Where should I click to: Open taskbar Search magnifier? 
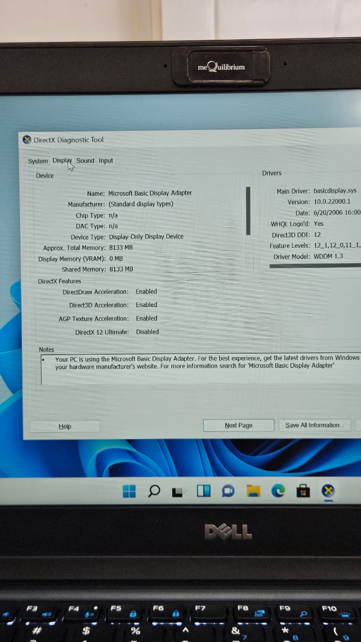(154, 492)
